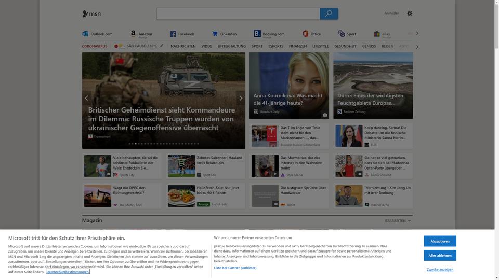Open the SPORT category tab

pos(257,46)
